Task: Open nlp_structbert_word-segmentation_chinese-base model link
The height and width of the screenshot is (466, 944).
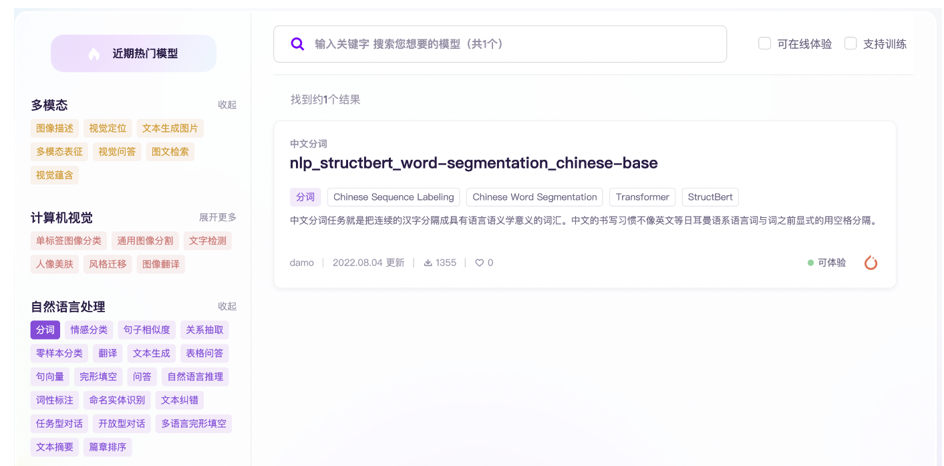Action: (474, 163)
